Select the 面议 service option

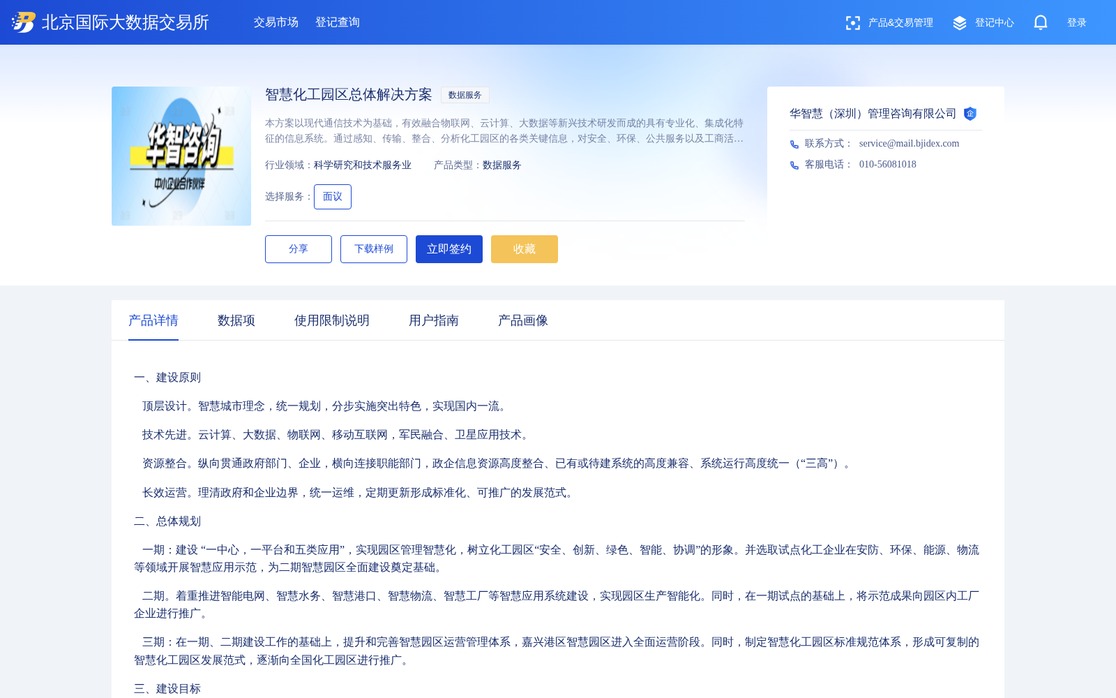tap(333, 197)
